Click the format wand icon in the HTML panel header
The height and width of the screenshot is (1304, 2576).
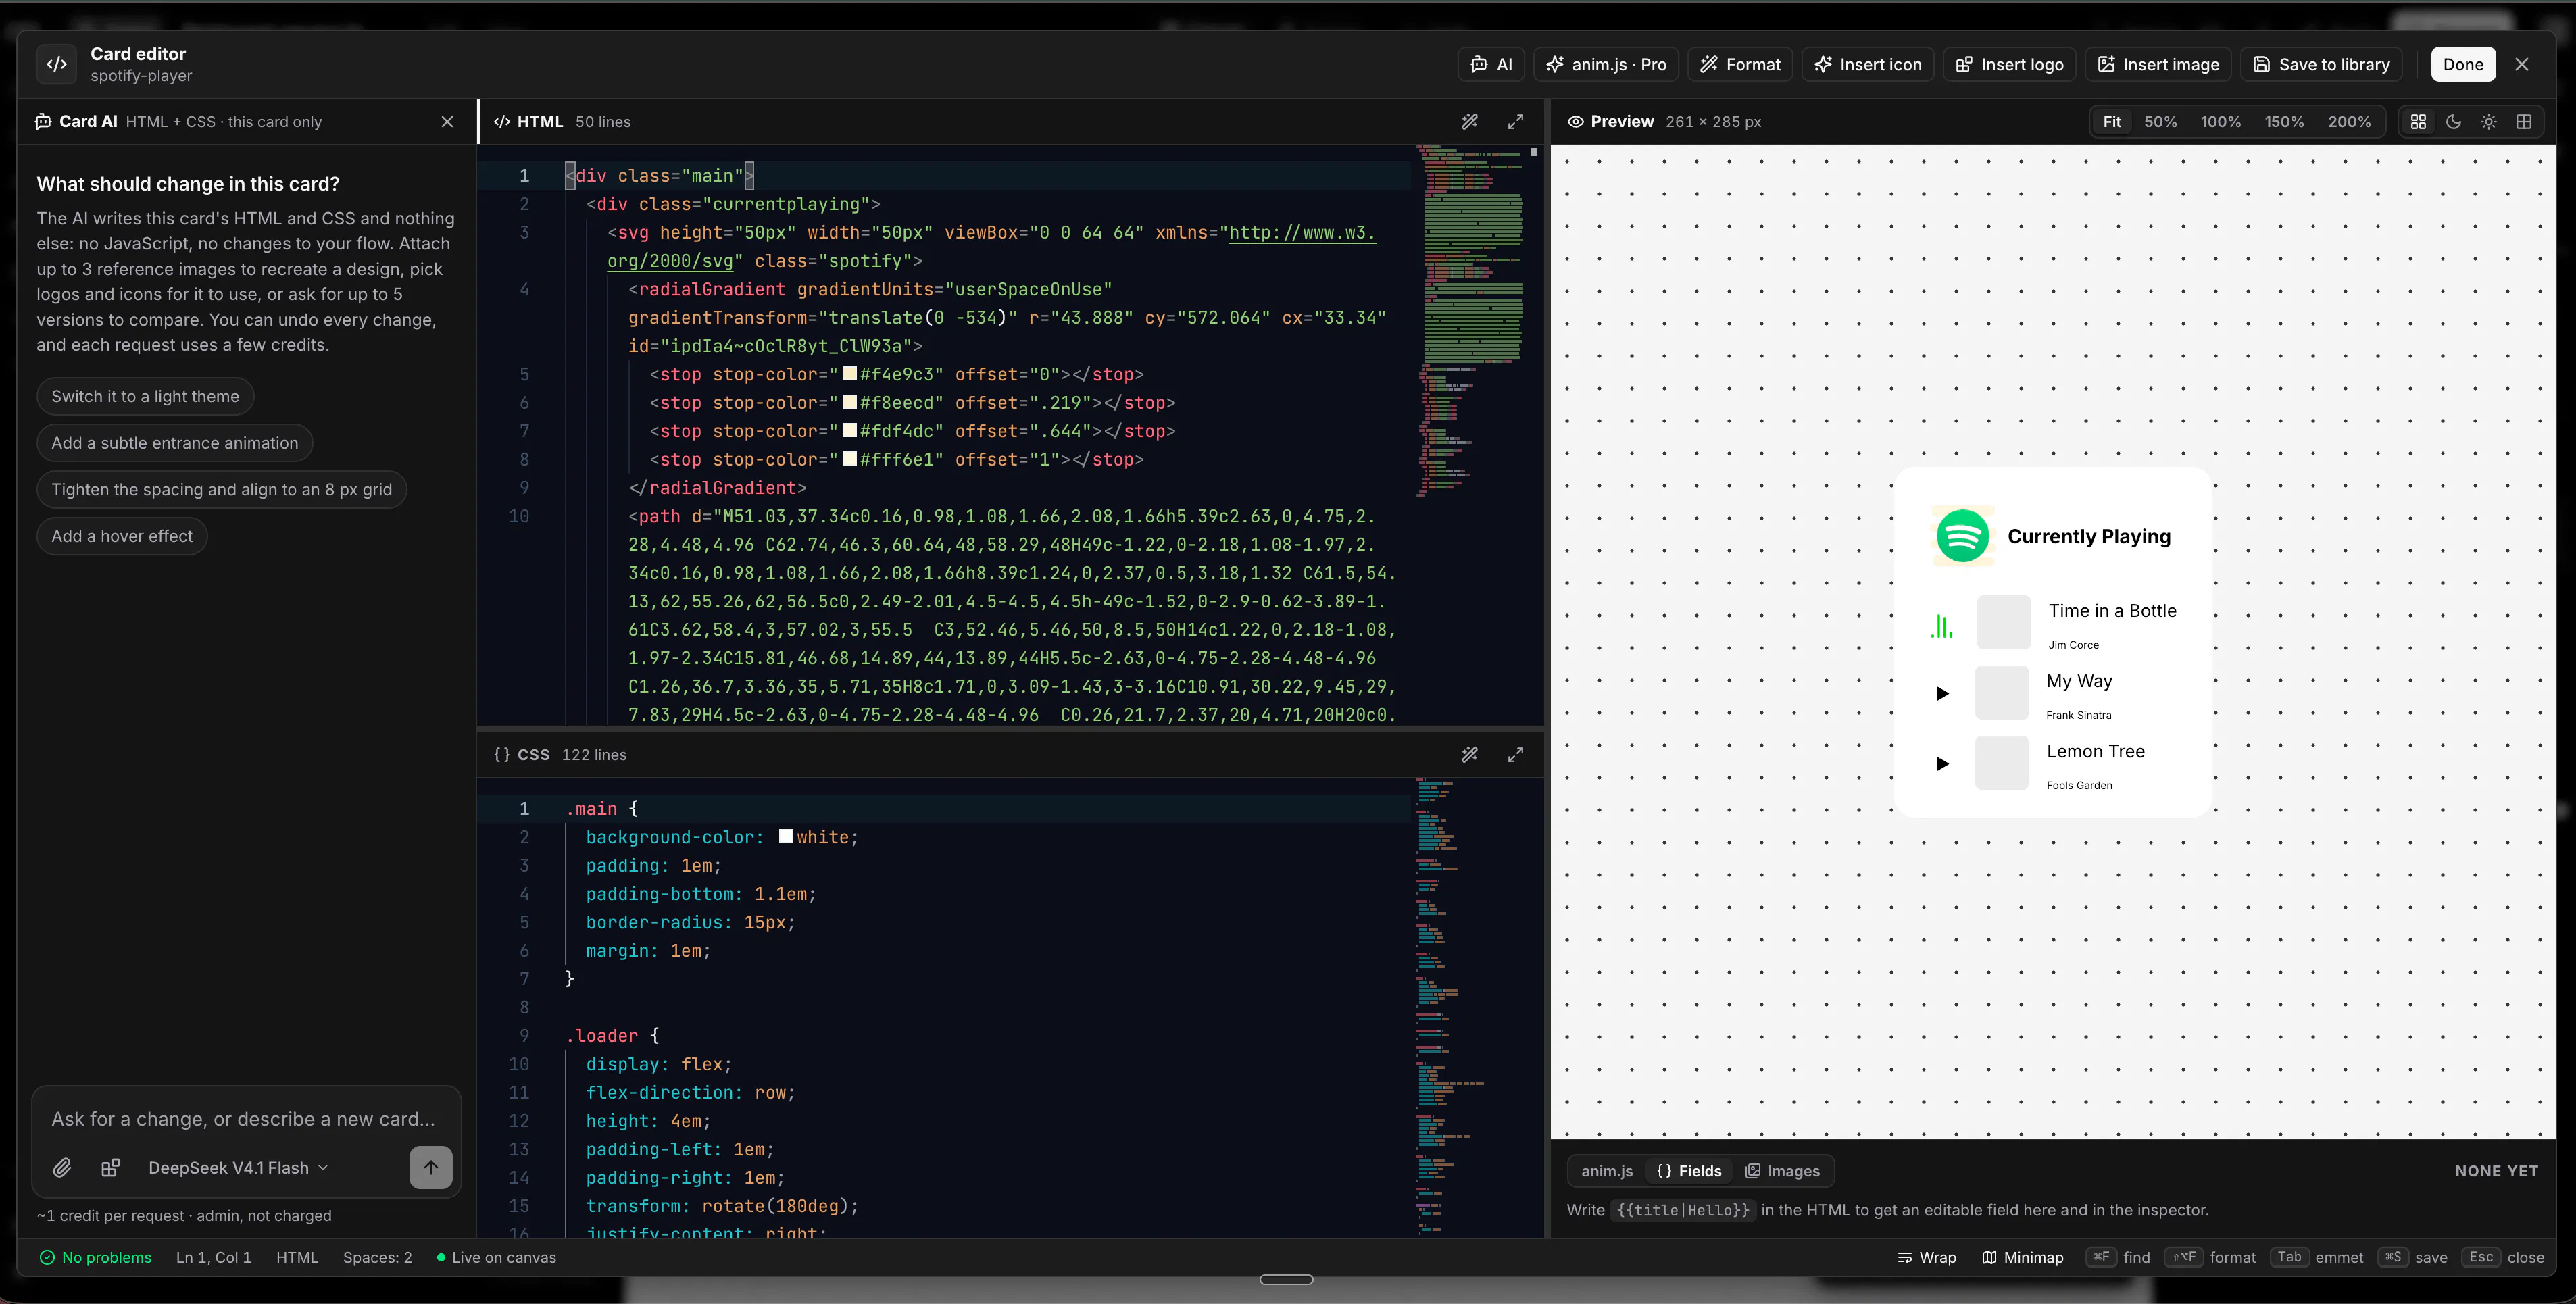click(x=1469, y=121)
